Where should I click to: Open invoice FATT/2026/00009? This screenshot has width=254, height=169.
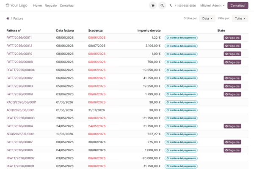click(x=19, y=94)
